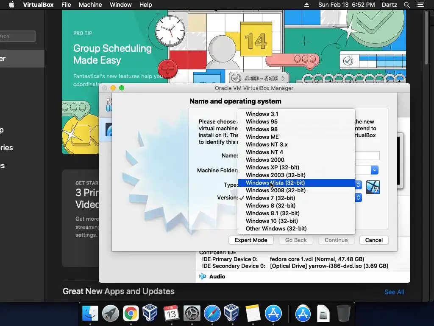Open Spotlight search icon

tap(406, 5)
